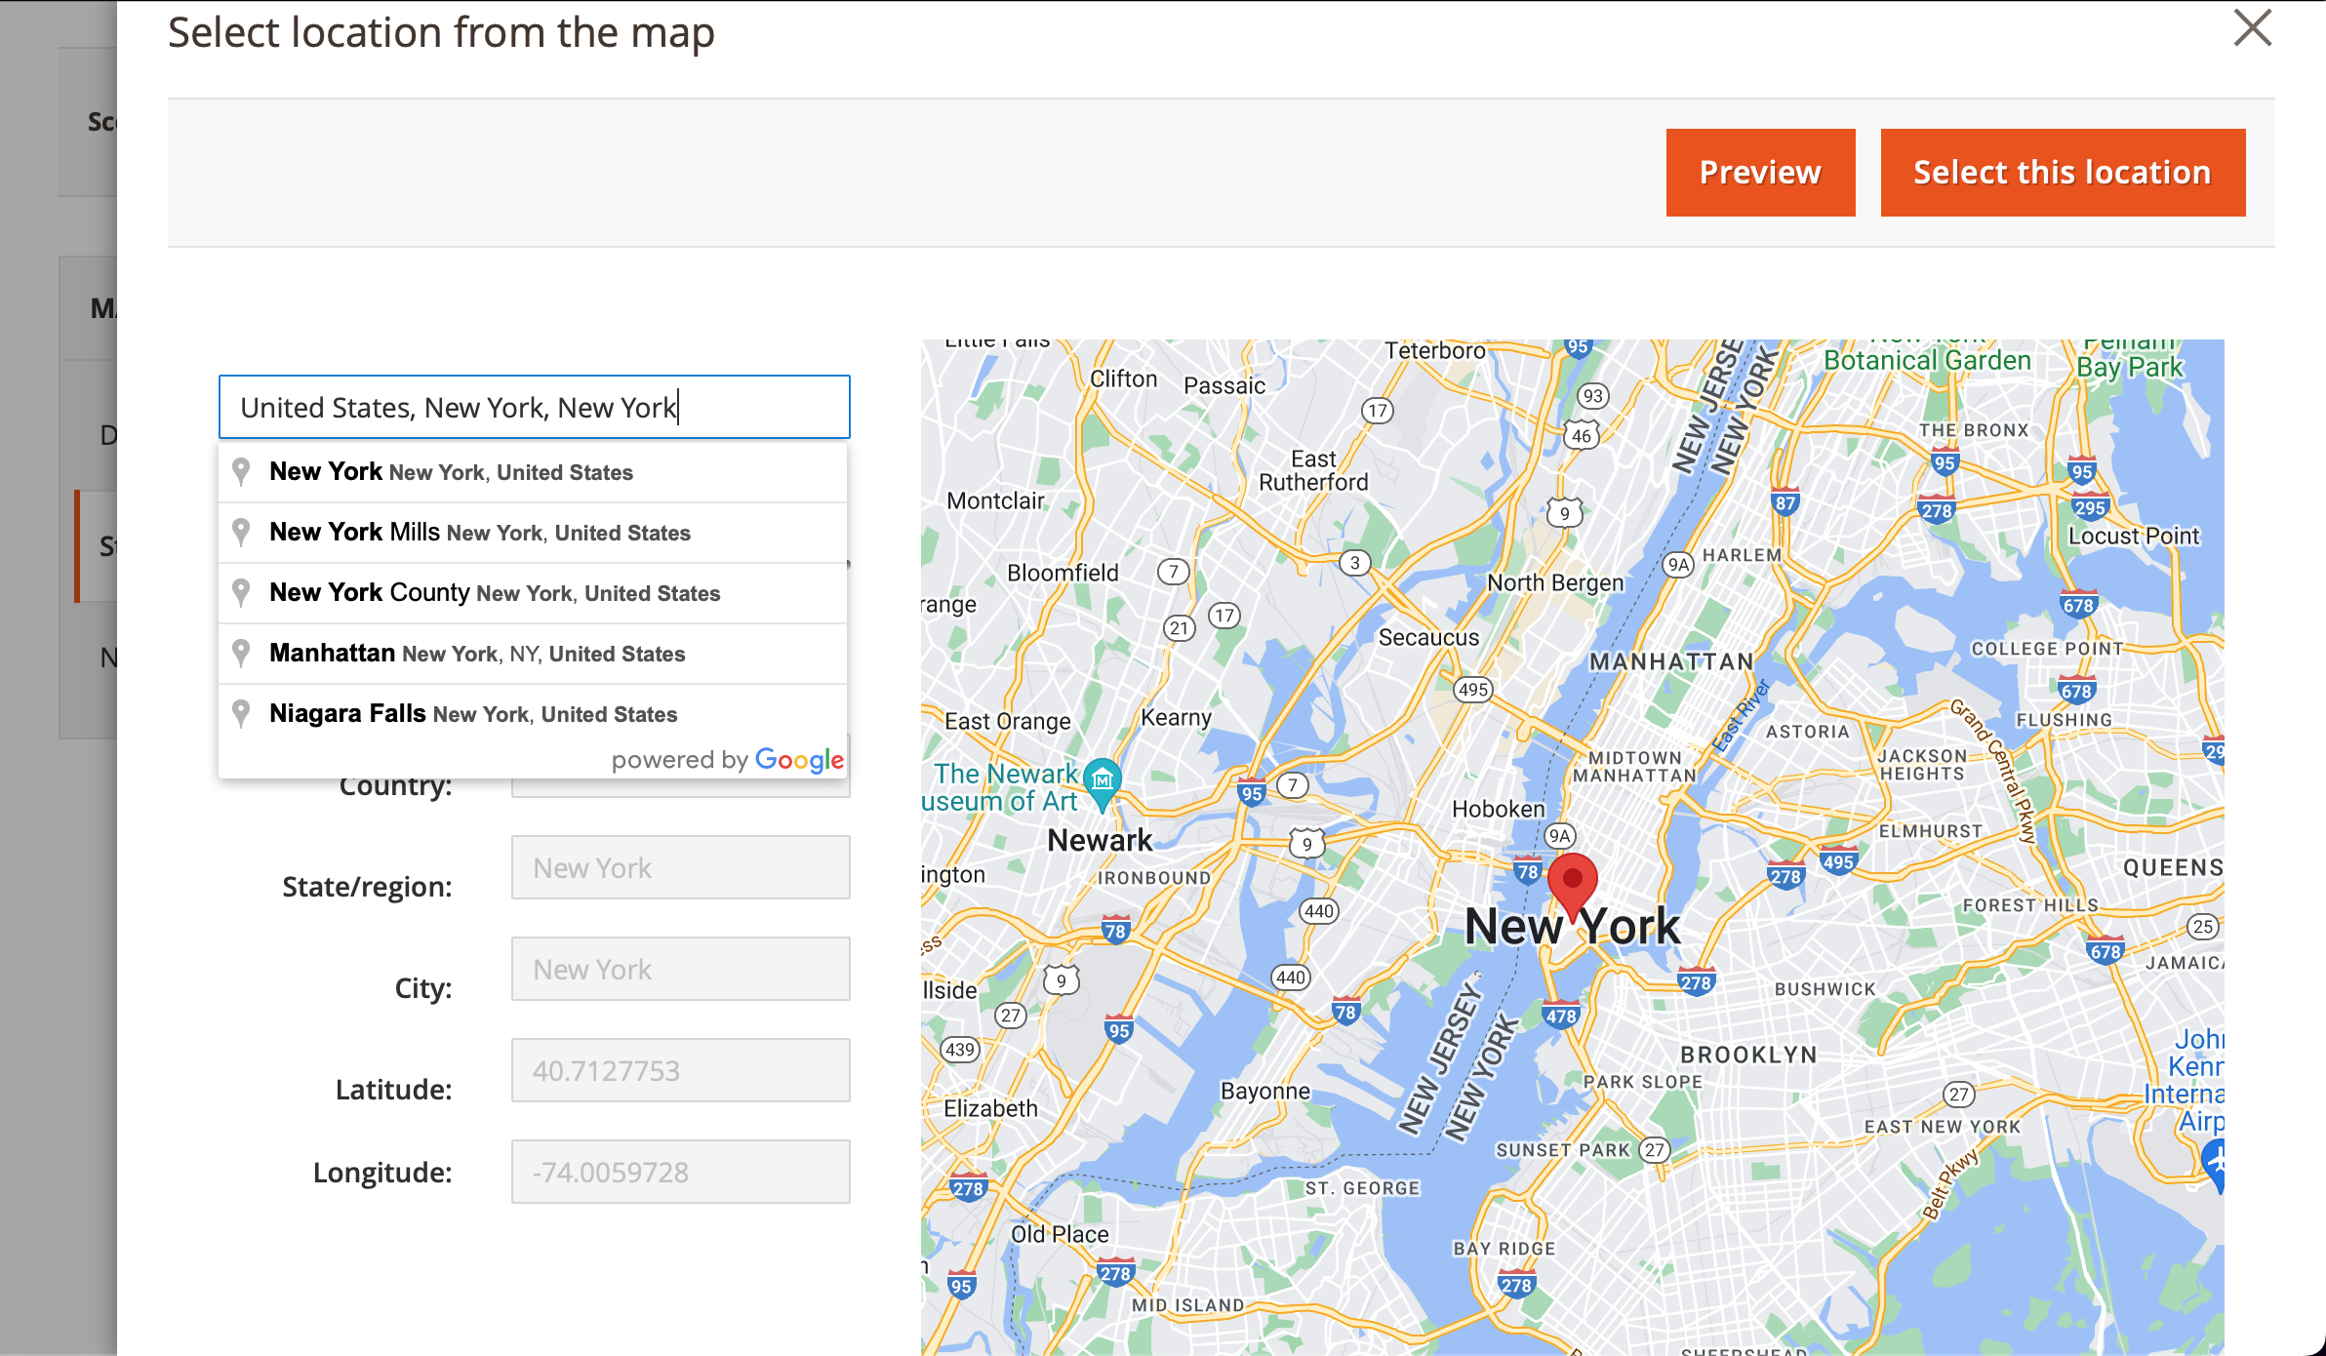
Task: Click the Route 46 shield on map
Action: tap(1582, 435)
